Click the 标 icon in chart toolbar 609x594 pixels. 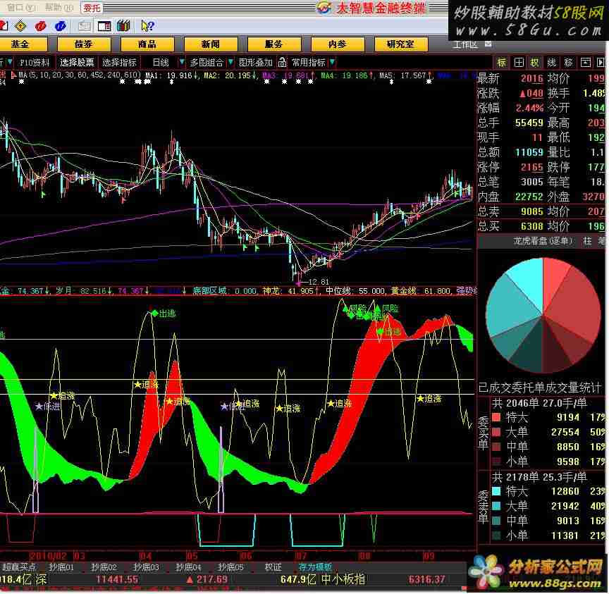click(501, 62)
